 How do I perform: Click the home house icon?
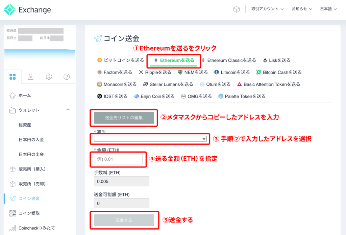coord(13,96)
